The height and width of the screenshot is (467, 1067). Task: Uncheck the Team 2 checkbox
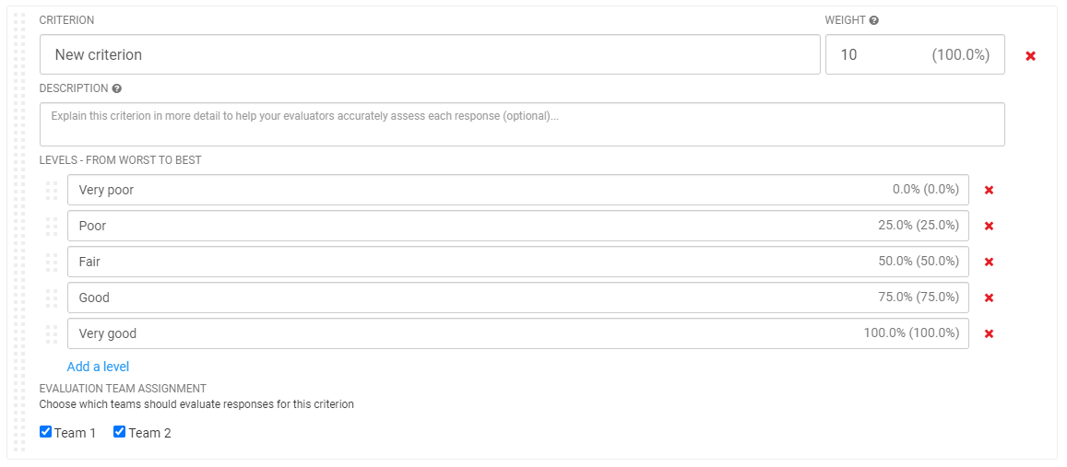pos(119,432)
